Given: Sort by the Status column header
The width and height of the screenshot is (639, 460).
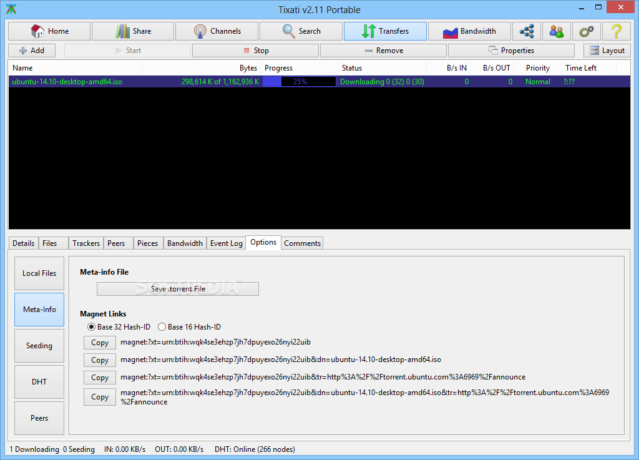Looking at the screenshot, I should 383,68.
